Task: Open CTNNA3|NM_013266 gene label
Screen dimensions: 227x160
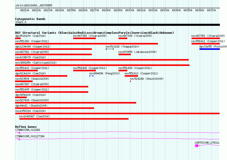Action: [28, 130]
